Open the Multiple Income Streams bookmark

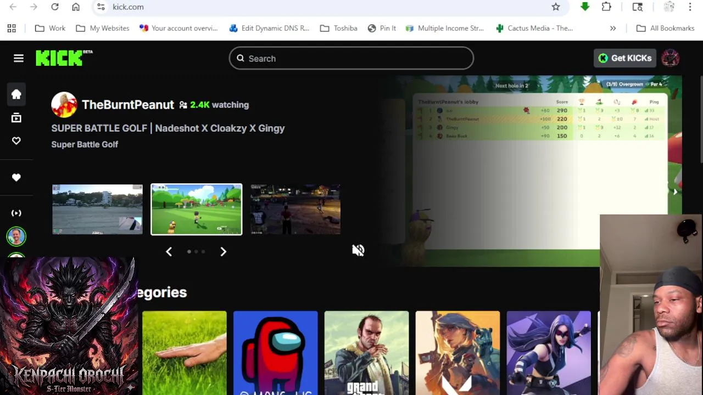pos(444,28)
